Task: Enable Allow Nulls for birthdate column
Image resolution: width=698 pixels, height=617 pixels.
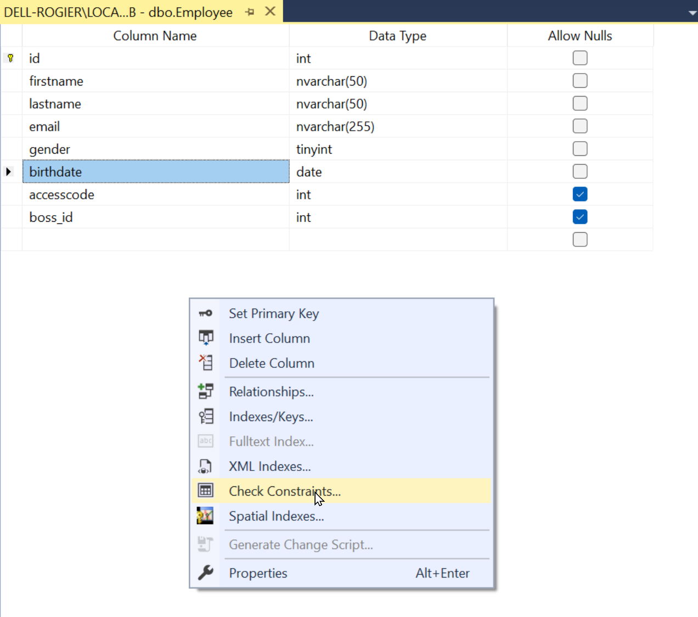Action: (x=579, y=172)
